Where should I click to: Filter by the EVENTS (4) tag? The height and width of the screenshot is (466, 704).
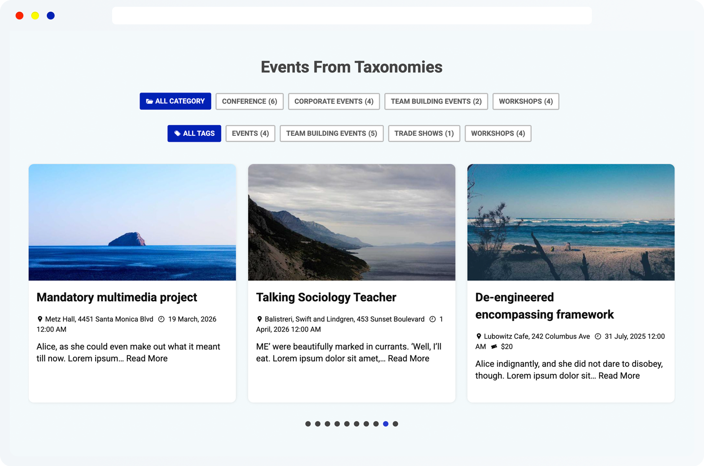[x=251, y=133]
